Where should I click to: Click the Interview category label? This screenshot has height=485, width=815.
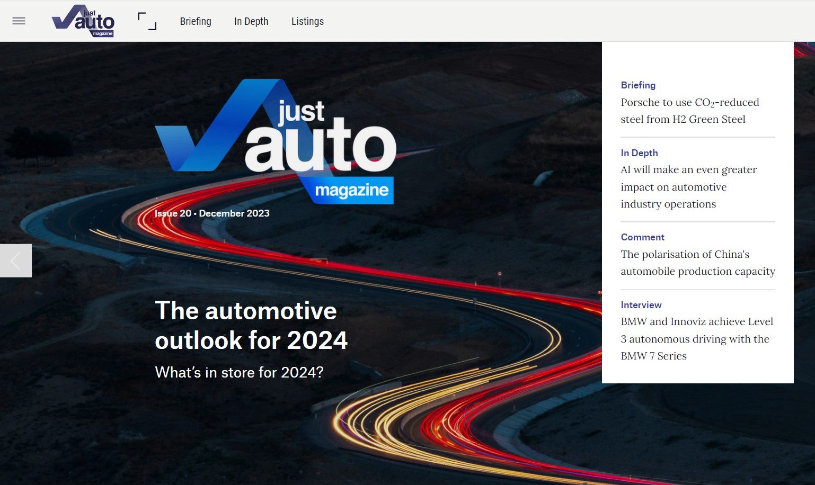pos(641,305)
